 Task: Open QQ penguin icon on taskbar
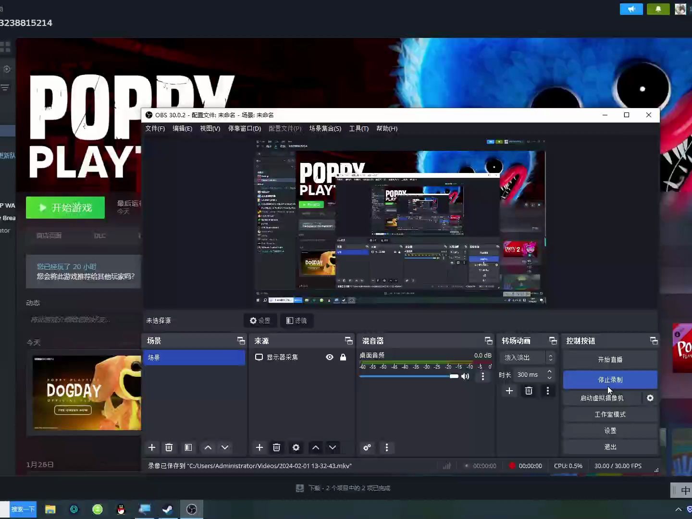[x=121, y=509]
